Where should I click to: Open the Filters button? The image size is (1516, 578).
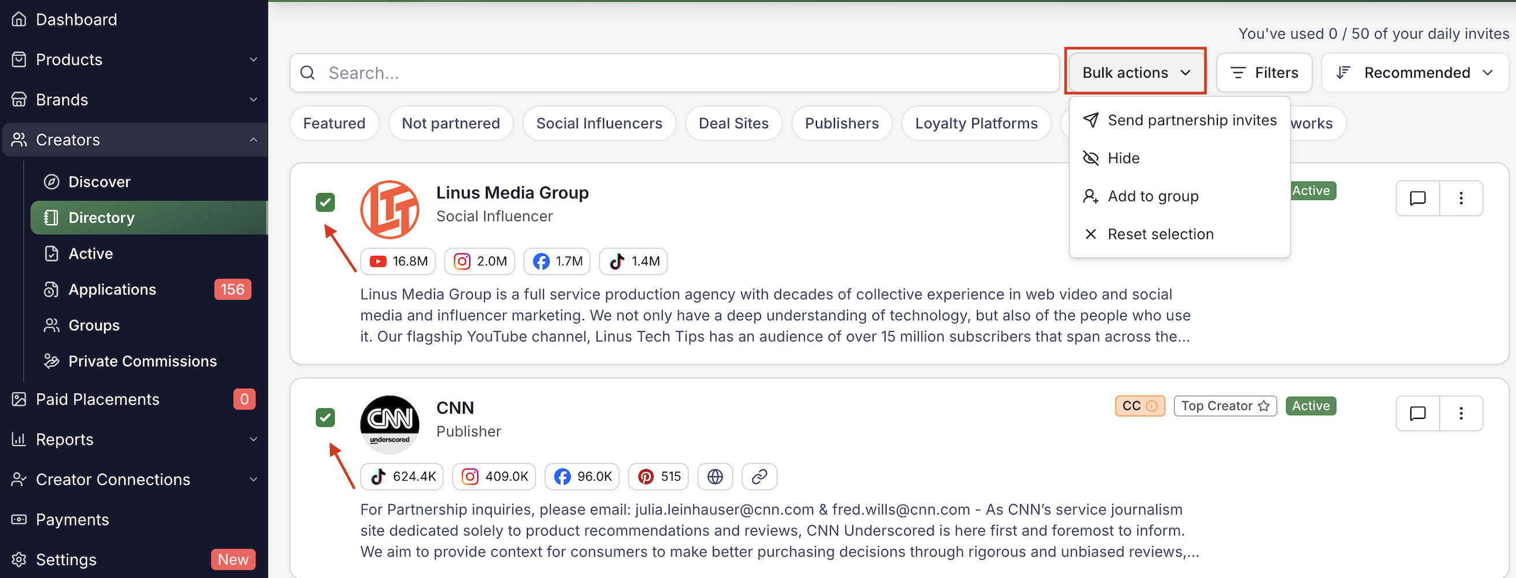click(x=1264, y=73)
